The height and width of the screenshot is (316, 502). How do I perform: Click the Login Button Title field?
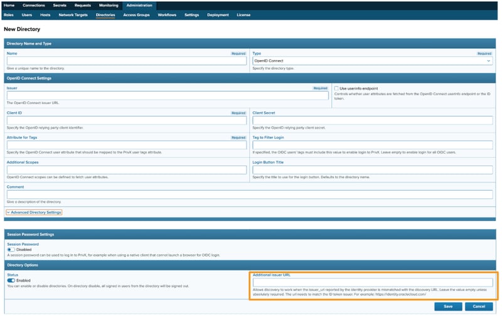[372, 170]
